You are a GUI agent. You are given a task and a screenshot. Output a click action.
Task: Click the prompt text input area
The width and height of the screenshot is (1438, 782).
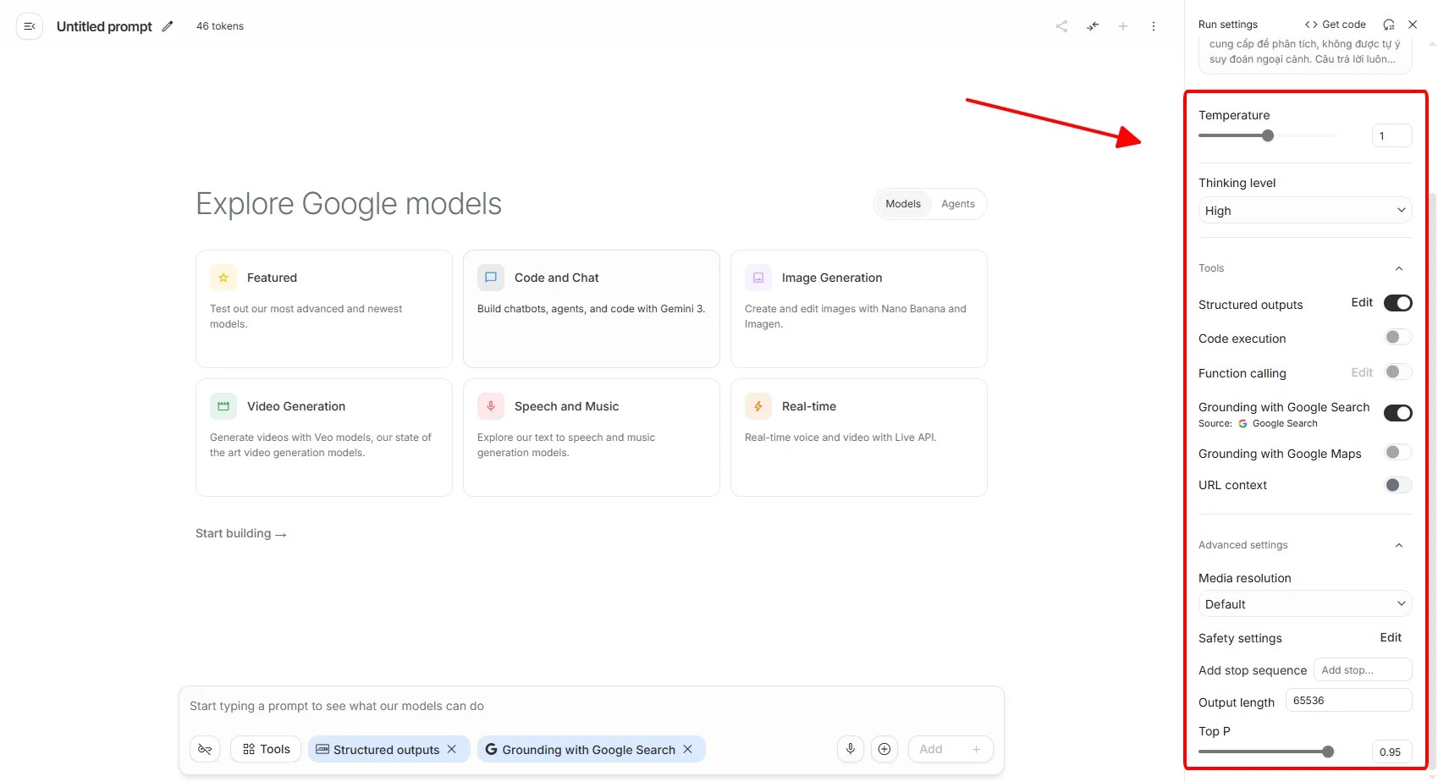591,706
